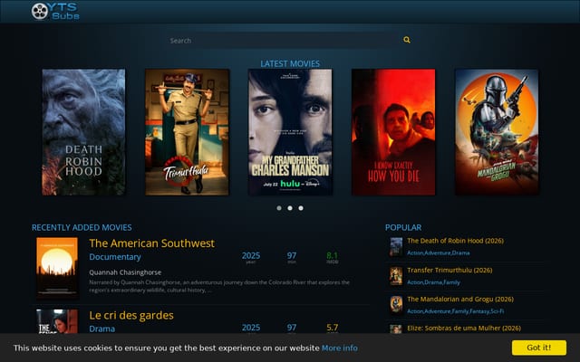Click the 5.7 rating of Le cri des gardes
Image resolution: width=580 pixels, height=362 pixels.
click(x=333, y=328)
